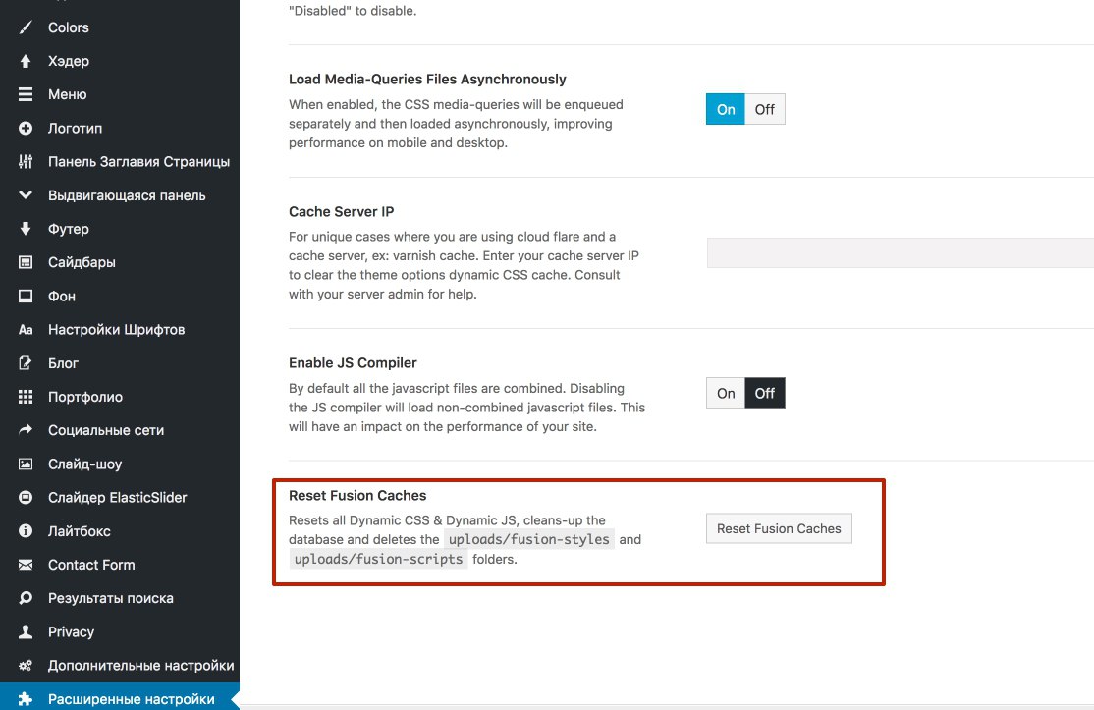Click the Contact Form envelope icon

pos(26,565)
